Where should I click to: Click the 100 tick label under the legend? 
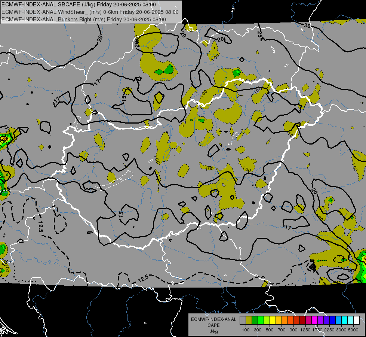[246, 330]
